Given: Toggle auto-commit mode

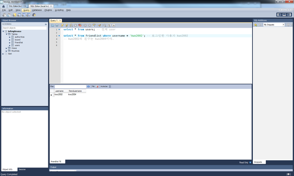Looking at the screenshot, I should coord(94,25).
